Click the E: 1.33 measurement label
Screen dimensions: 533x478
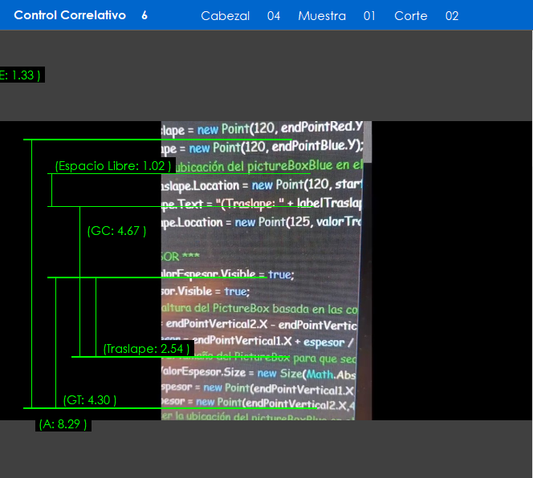pos(21,75)
